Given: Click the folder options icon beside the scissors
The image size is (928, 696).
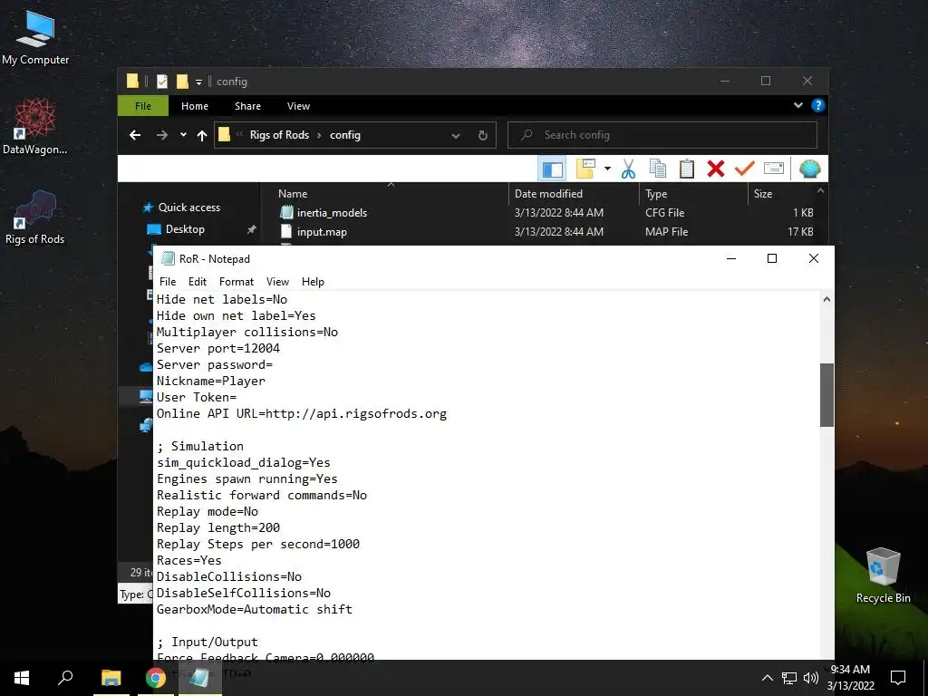Looking at the screenshot, I should (x=585, y=169).
